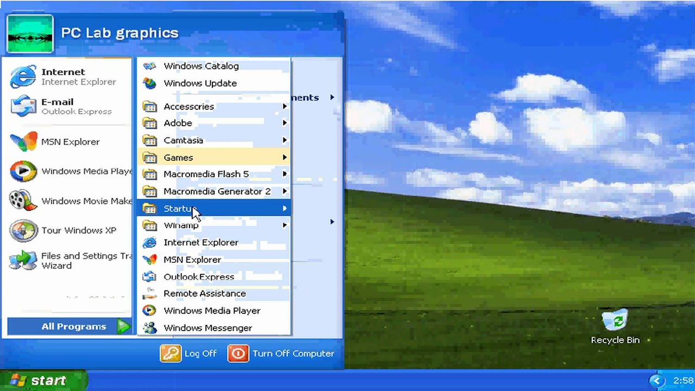
Task: Click the All Programs green arrow
Action: pos(124,326)
